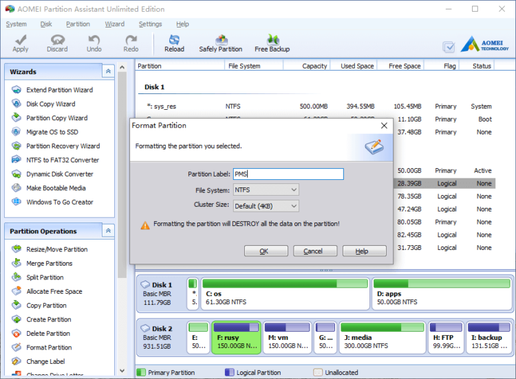
Task: Click sidebar scrollbar down arrow
Action: (x=122, y=371)
